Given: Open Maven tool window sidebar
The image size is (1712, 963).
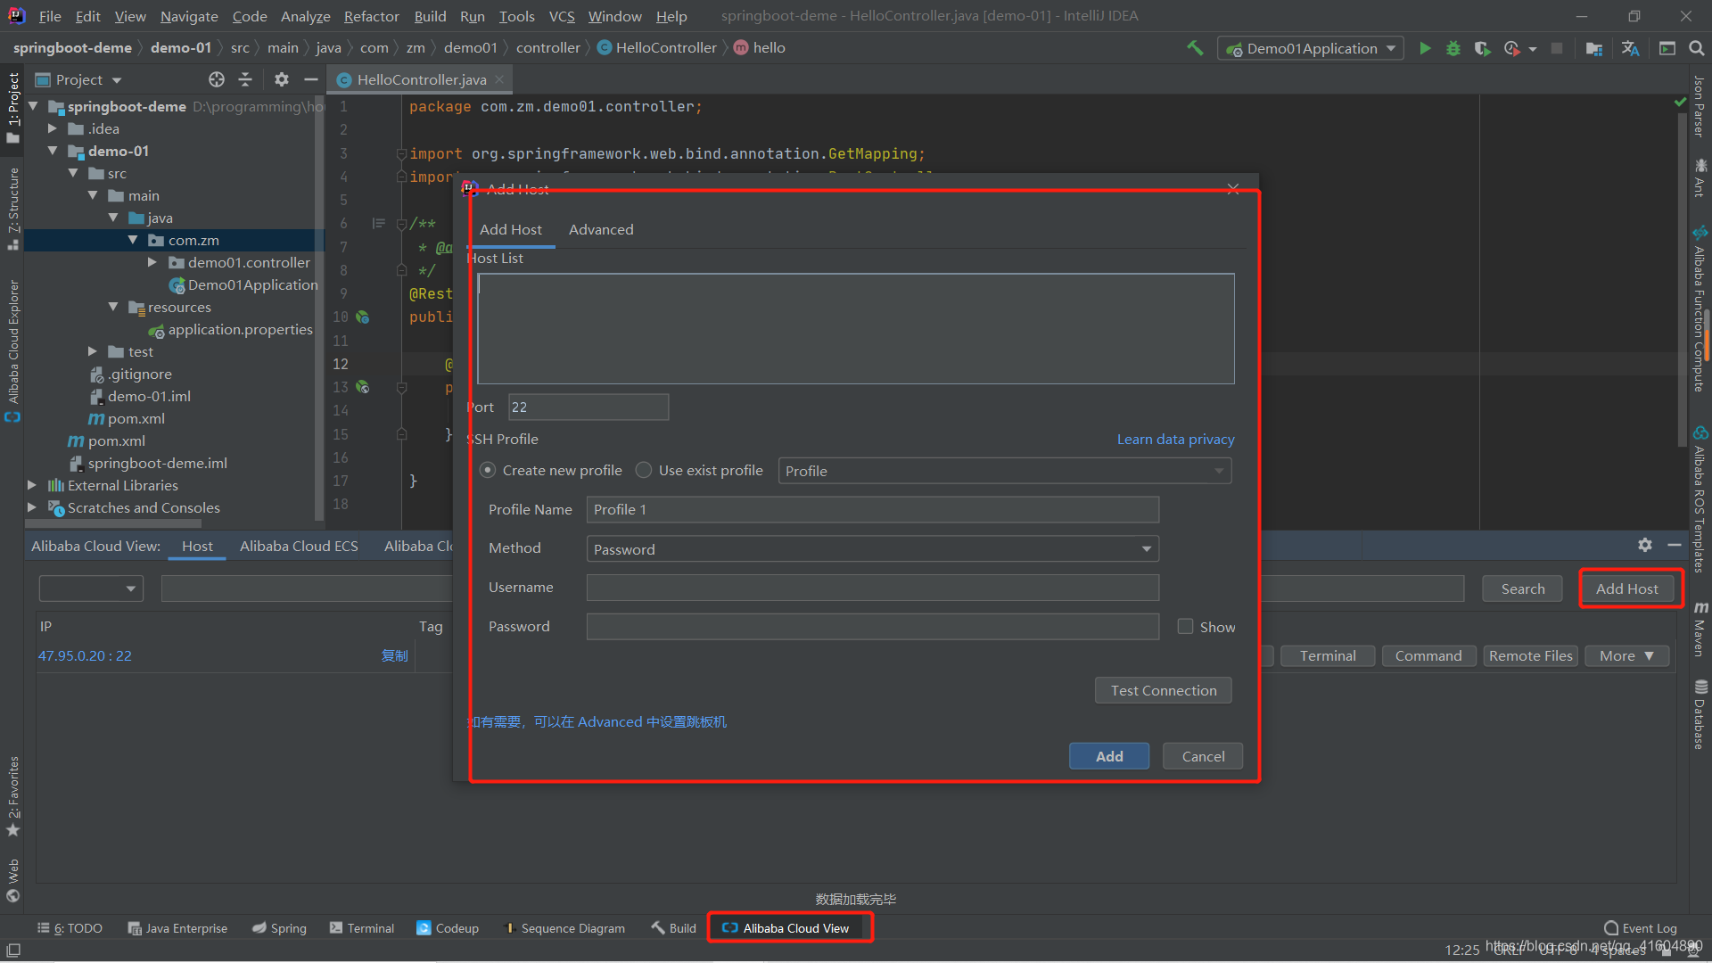Looking at the screenshot, I should pyautogui.click(x=1700, y=629).
